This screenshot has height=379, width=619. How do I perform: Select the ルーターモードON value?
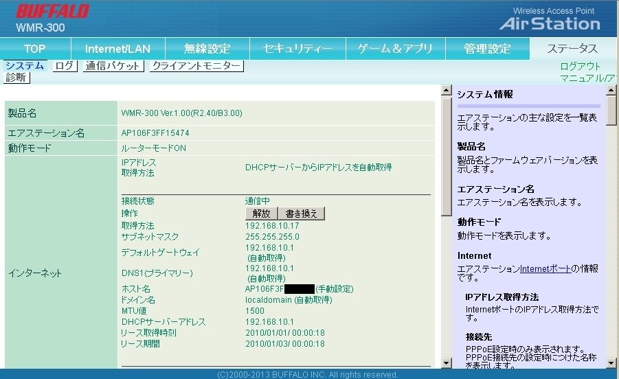154,148
